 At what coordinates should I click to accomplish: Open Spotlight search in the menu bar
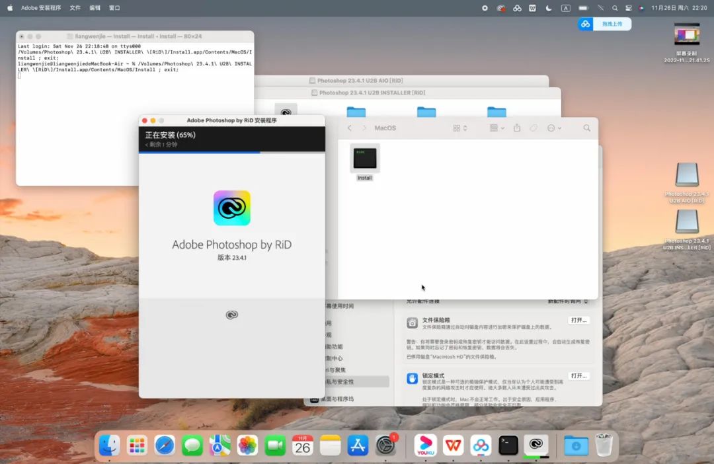tap(615, 8)
